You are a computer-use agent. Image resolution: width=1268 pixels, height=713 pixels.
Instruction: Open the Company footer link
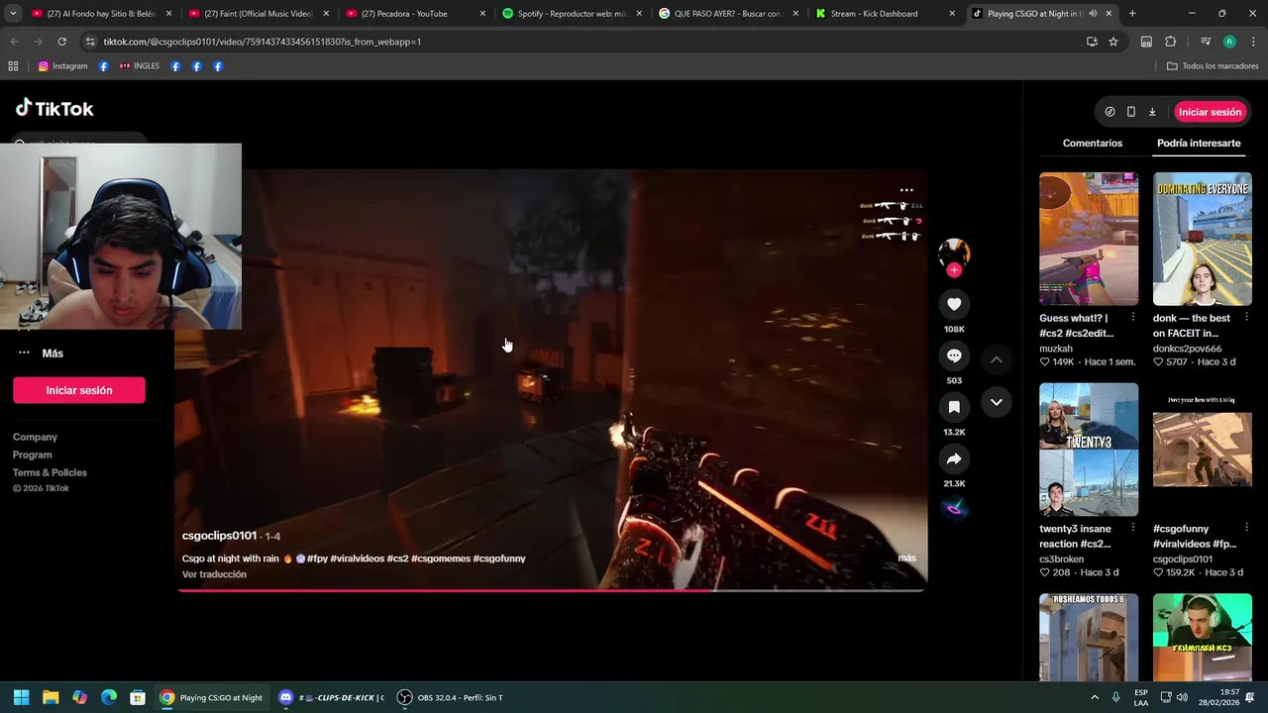click(x=35, y=437)
